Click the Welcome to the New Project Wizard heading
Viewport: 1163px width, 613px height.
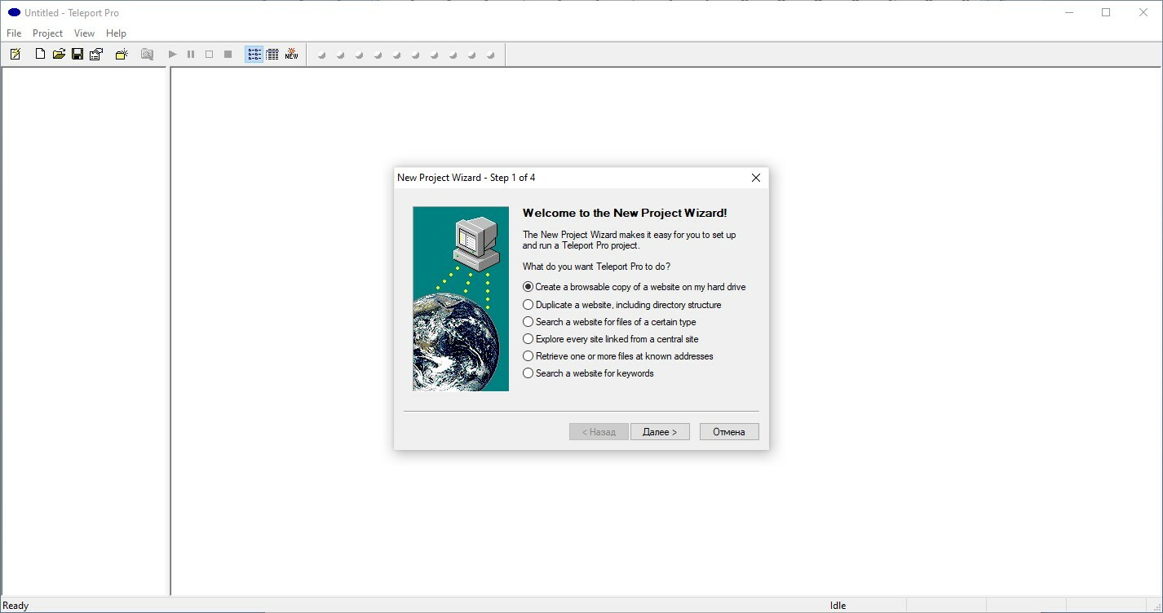click(x=625, y=213)
